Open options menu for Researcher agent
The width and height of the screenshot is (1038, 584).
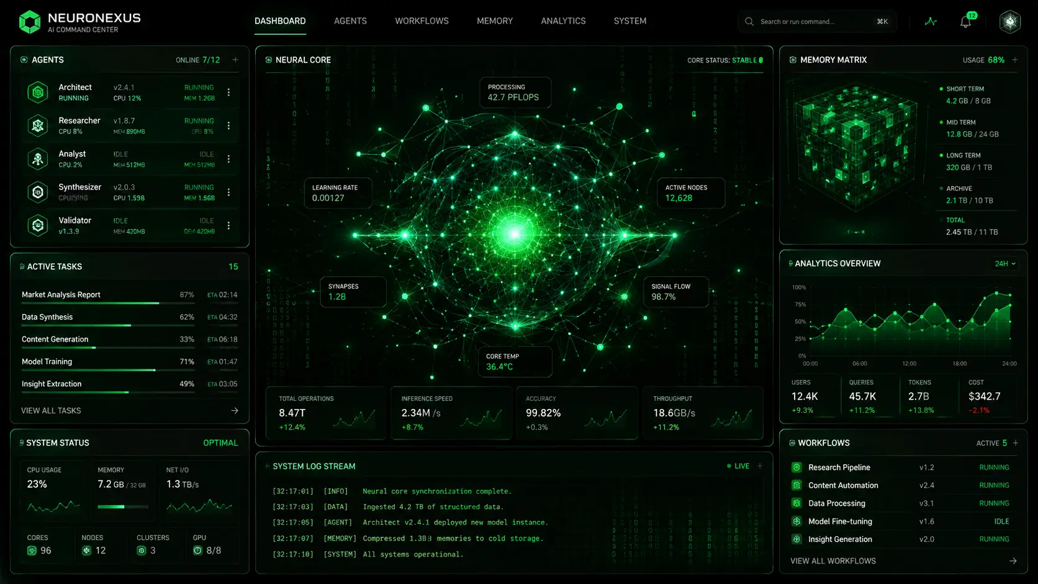point(228,126)
